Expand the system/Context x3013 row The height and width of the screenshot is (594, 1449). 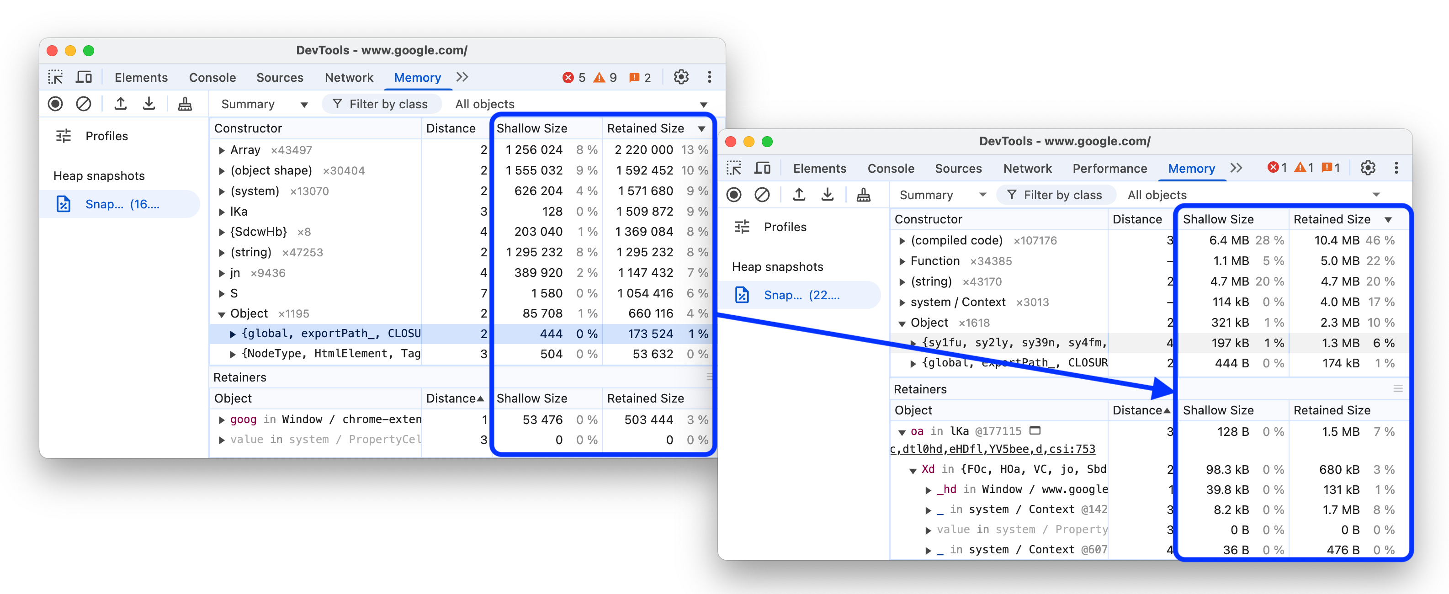(x=901, y=301)
